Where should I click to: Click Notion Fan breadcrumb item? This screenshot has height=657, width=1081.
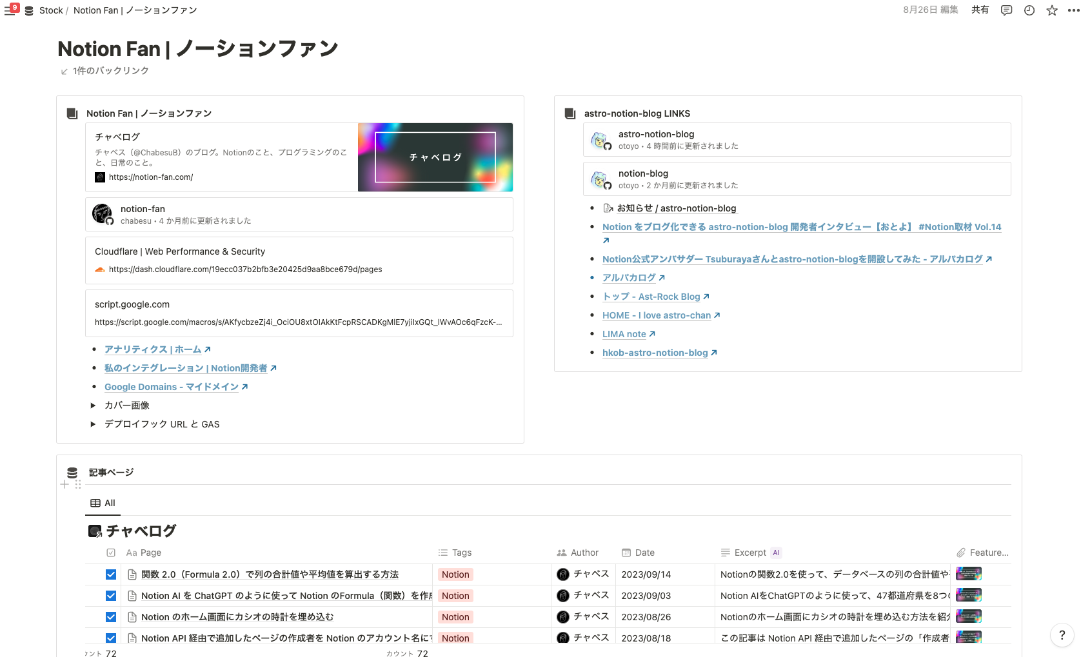point(135,10)
